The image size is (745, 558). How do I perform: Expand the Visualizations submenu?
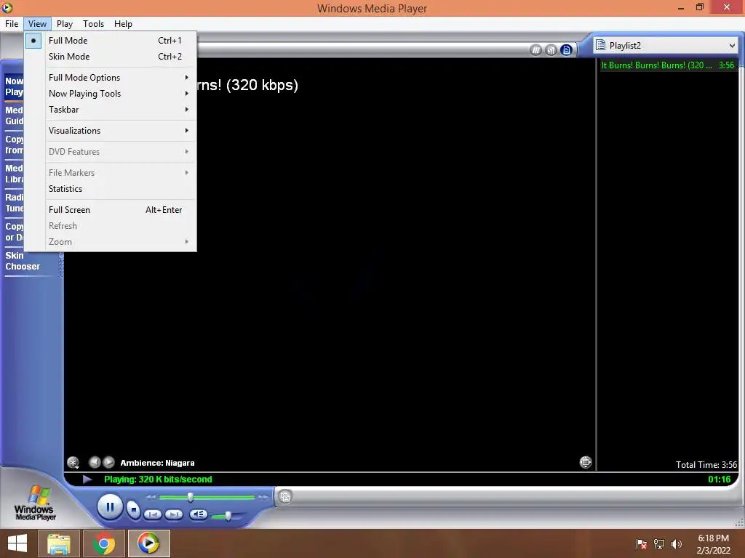coord(111,131)
